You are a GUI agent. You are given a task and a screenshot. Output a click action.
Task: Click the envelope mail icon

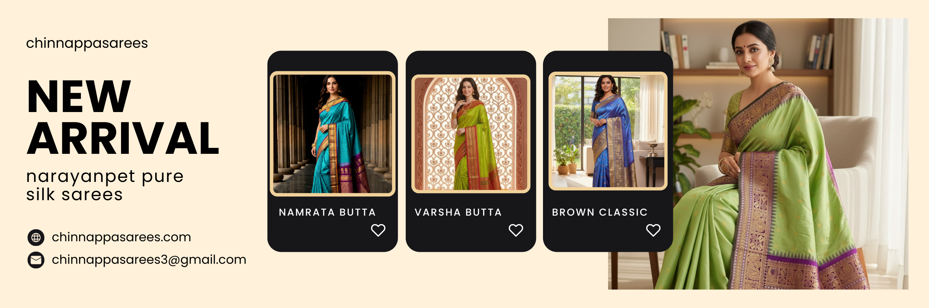pyautogui.click(x=36, y=260)
